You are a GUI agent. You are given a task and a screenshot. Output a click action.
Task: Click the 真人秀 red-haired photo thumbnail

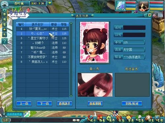pyautogui.click(x=95, y=85)
